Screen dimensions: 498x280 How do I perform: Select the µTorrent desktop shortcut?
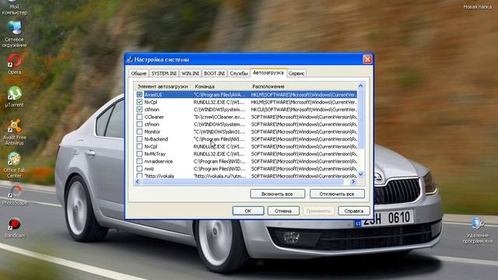click(x=15, y=96)
